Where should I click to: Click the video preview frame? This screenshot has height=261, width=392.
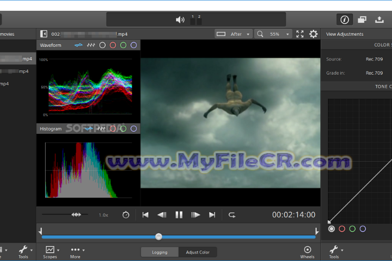tap(230, 123)
